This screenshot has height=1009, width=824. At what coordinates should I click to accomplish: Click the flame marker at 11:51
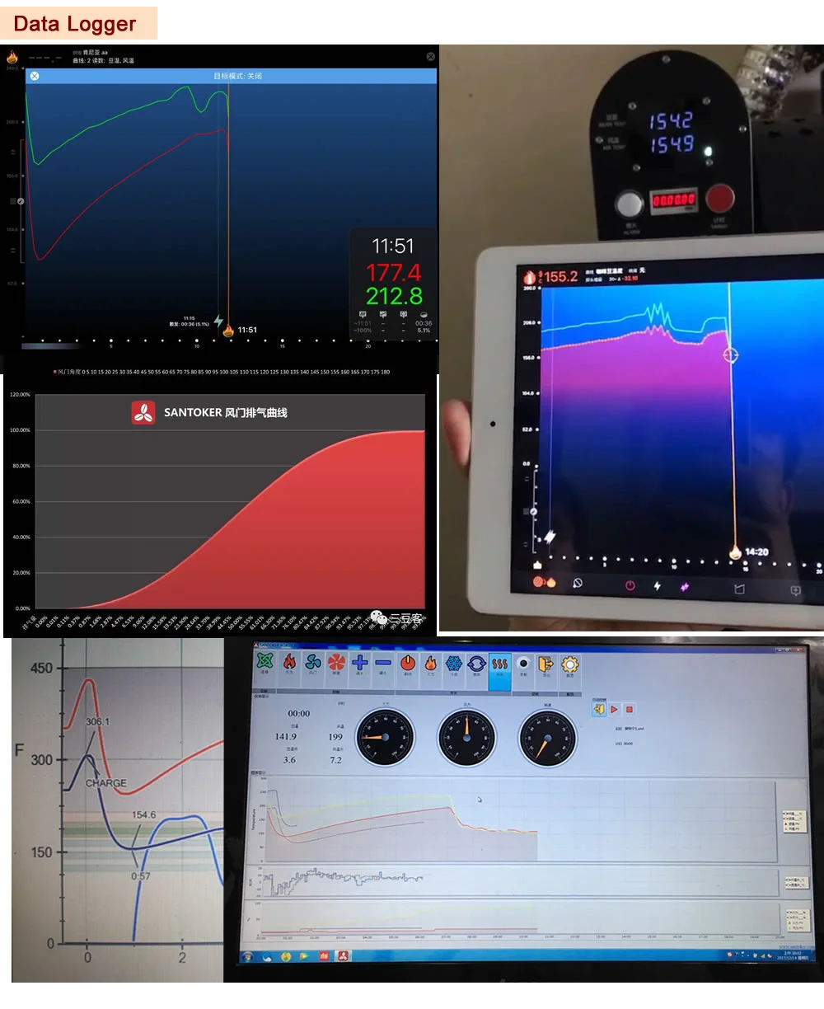click(228, 331)
